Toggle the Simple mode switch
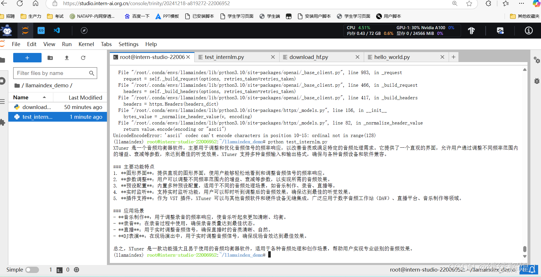Image resolution: width=541 pixels, height=277 pixels. point(32,270)
